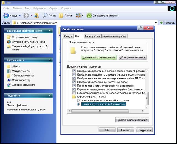Viewport: 177px width, 144px height.
Task: Click Сброс для всех папок button
Action: point(132,57)
